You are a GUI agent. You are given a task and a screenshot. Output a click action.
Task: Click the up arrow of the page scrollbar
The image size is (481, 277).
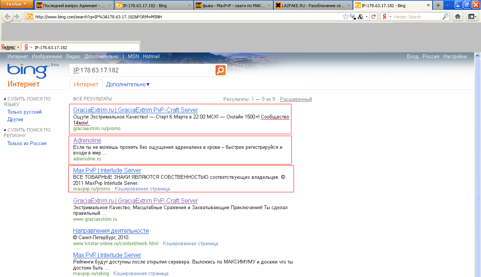tap(478, 56)
